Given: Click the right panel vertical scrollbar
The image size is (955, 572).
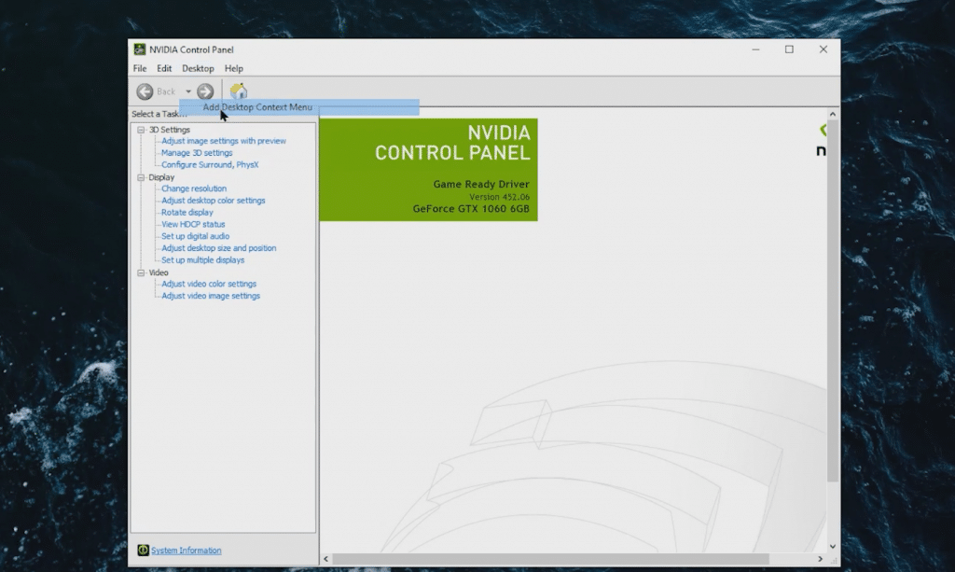Looking at the screenshot, I should click(x=833, y=327).
